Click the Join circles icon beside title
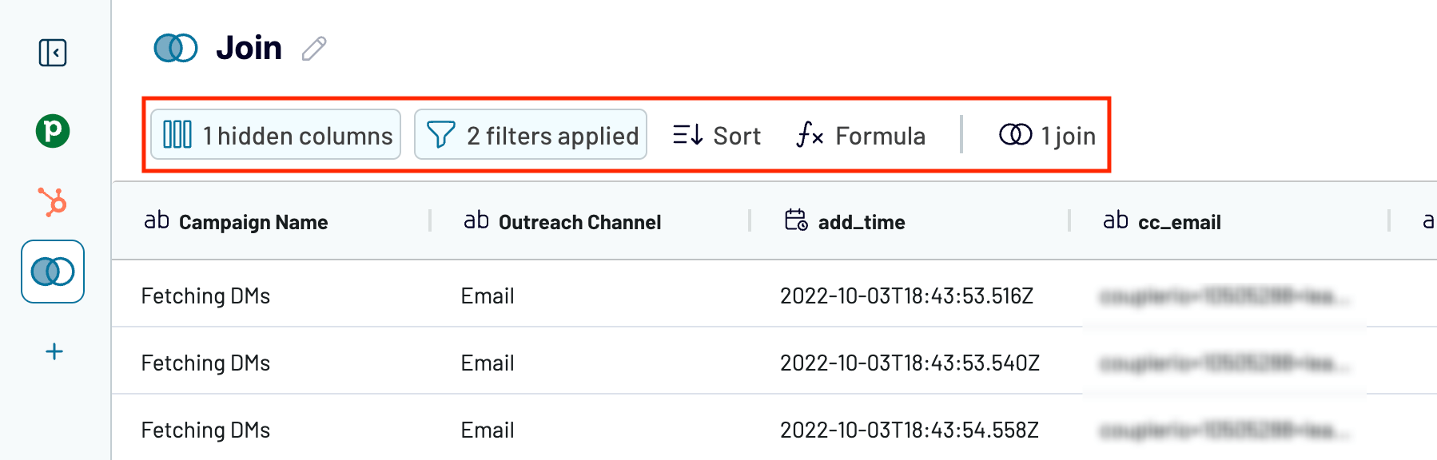This screenshot has height=460, width=1437. tap(176, 48)
